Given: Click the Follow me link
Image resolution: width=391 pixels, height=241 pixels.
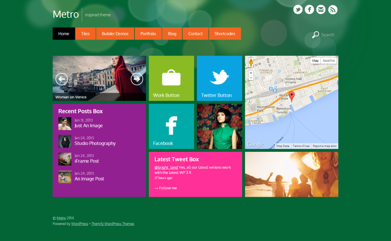Looking at the screenshot, I should point(166,188).
